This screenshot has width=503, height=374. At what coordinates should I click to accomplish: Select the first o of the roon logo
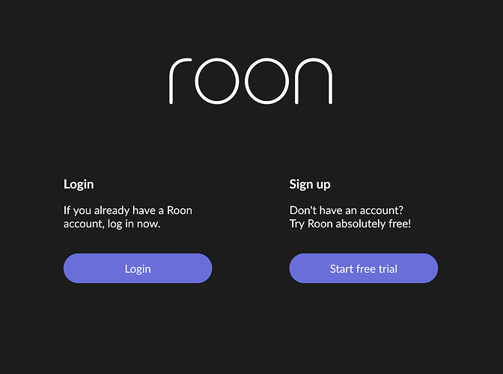pyautogui.click(x=217, y=81)
